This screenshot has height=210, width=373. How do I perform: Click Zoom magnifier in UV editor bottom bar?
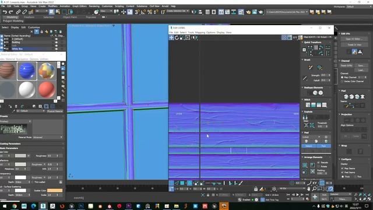coord(314,189)
